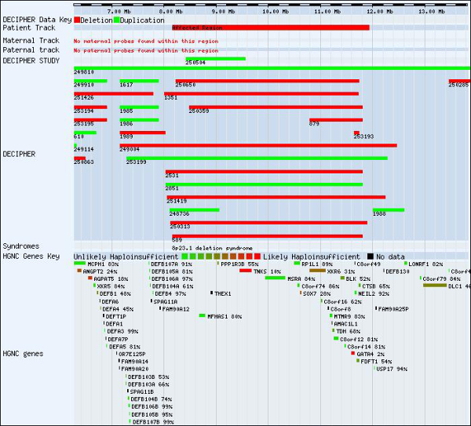Screen dimensions: 471x426
Task: Click the MSRA gene green bar
Action: coord(275,278)
